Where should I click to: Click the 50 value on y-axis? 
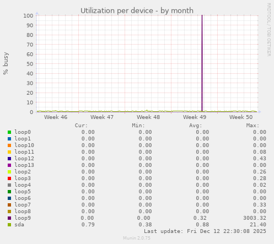[30, 64]
